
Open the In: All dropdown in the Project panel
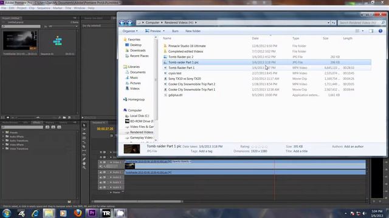click(63, 26)
